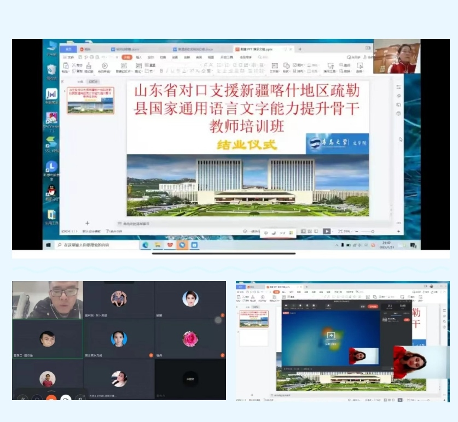Open the Windows Start button on the taskbar

49,245
